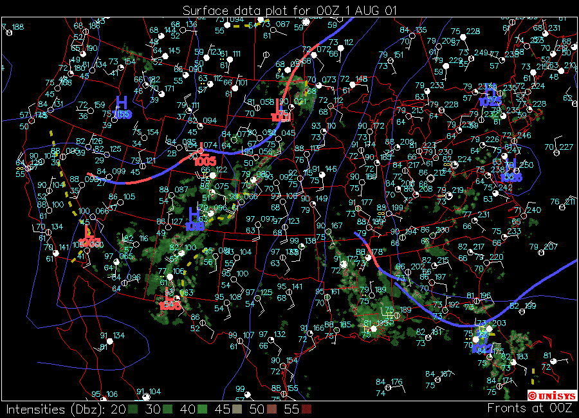This screenshot has width=579, height=418.
Task: Select the red L low in southern Nevada
Action: point(89,236)
